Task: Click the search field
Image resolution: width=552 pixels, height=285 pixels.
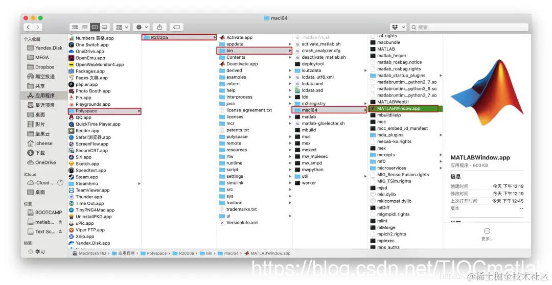Action: 469,27
